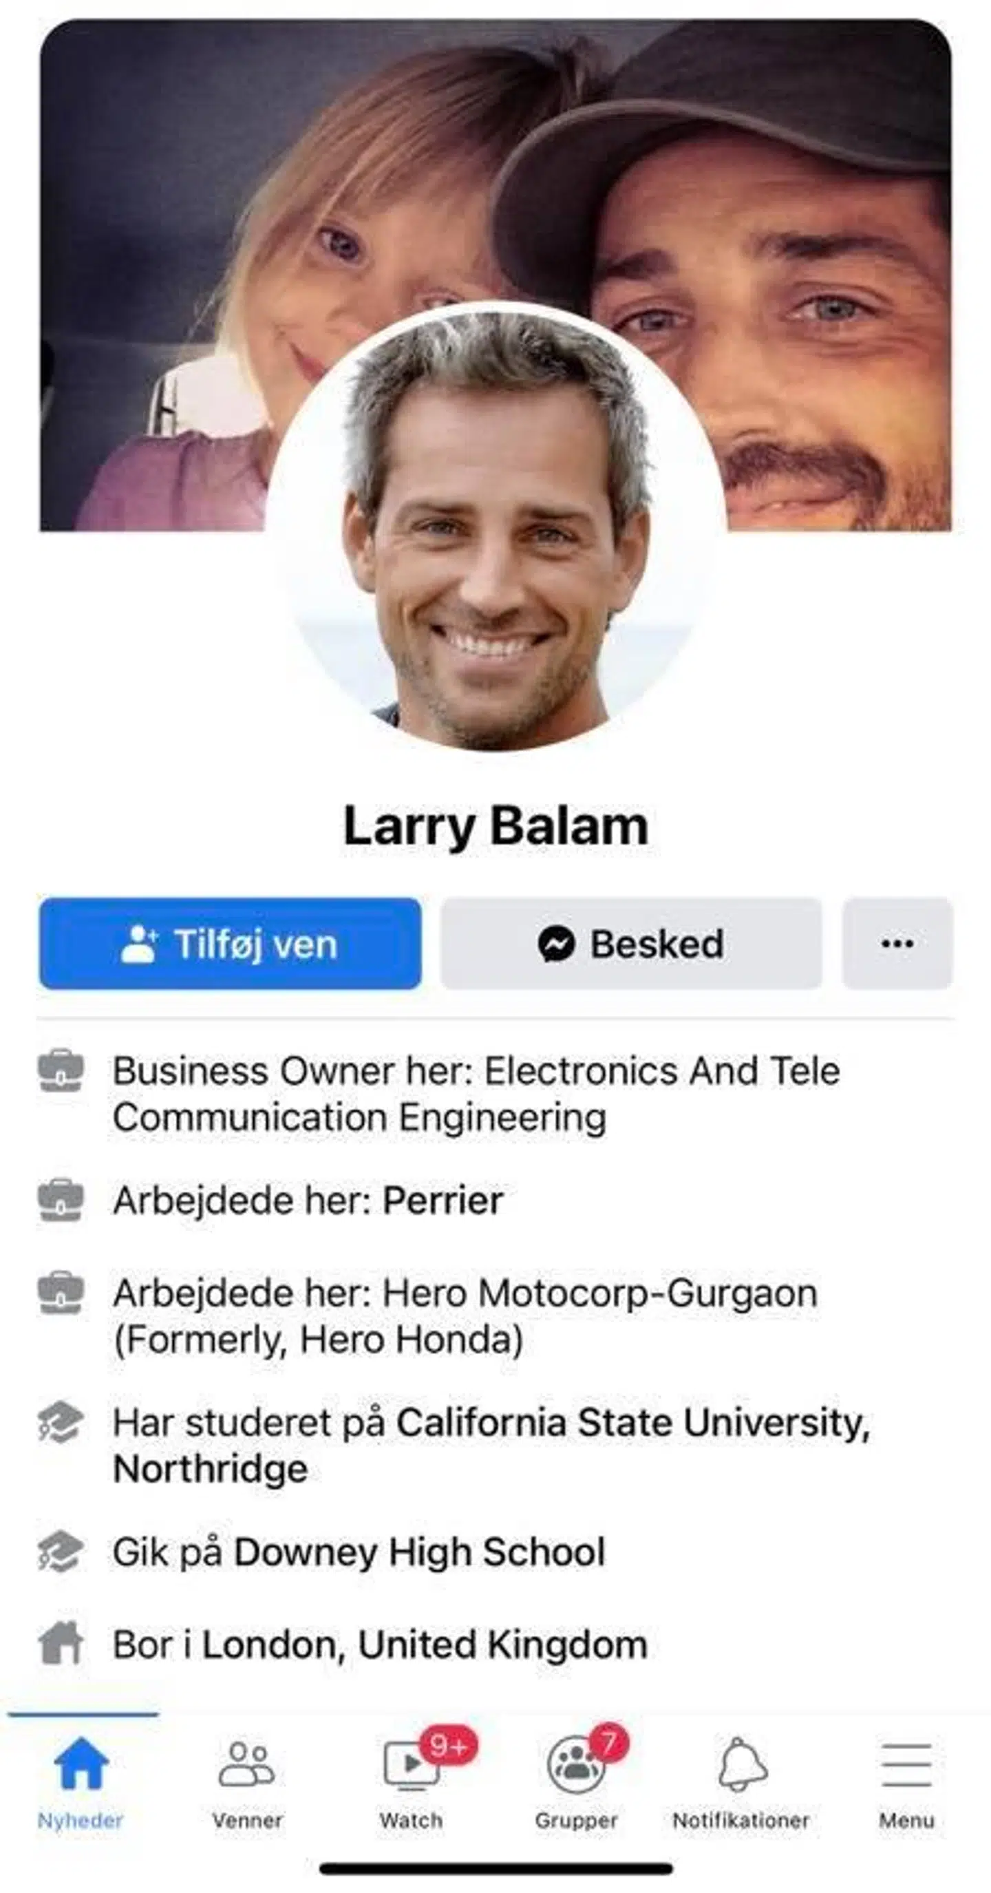Open the Perrier workplace link
Viewport: 991px width, 1893px height.
(443, 1201)
